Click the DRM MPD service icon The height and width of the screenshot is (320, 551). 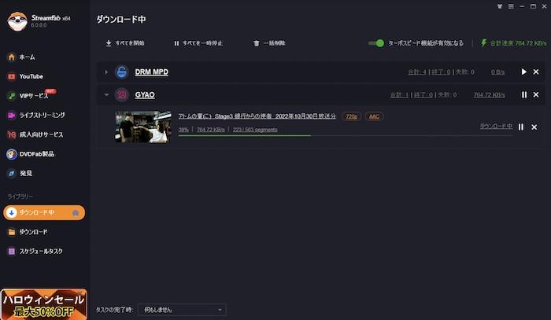coord(121,72)
